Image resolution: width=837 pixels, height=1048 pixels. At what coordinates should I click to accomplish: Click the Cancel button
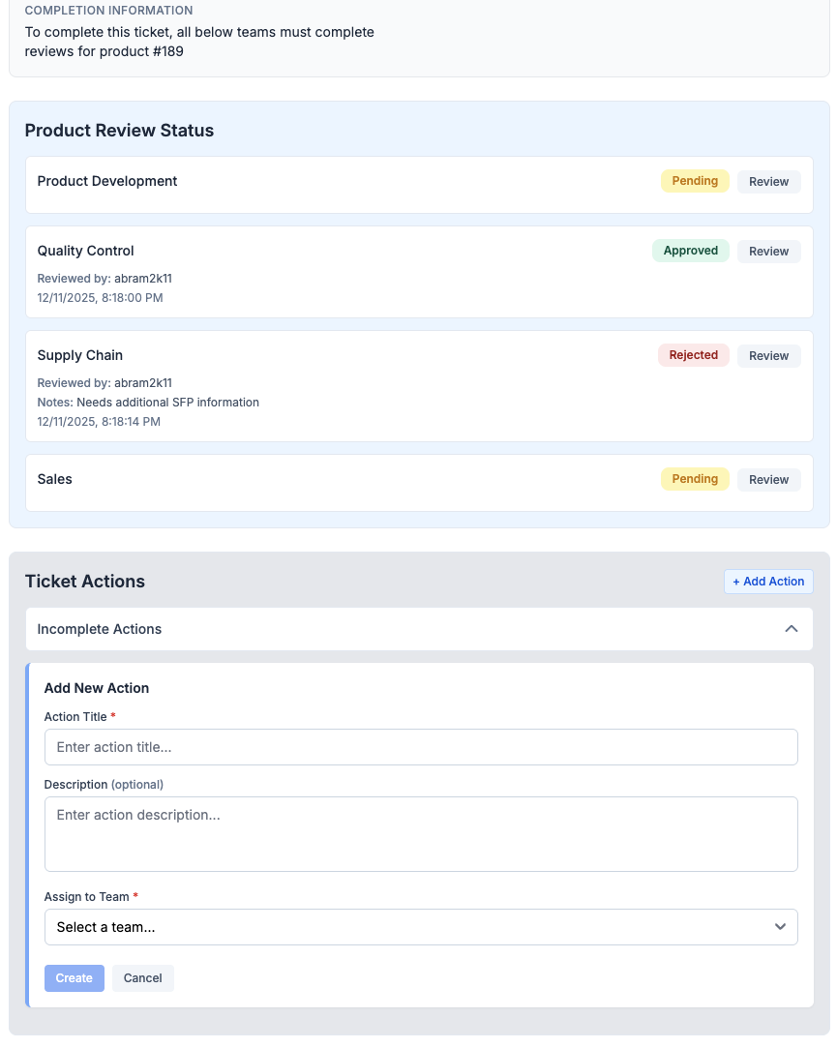142,977
